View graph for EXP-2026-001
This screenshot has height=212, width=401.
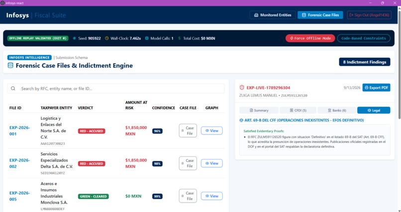212,131
